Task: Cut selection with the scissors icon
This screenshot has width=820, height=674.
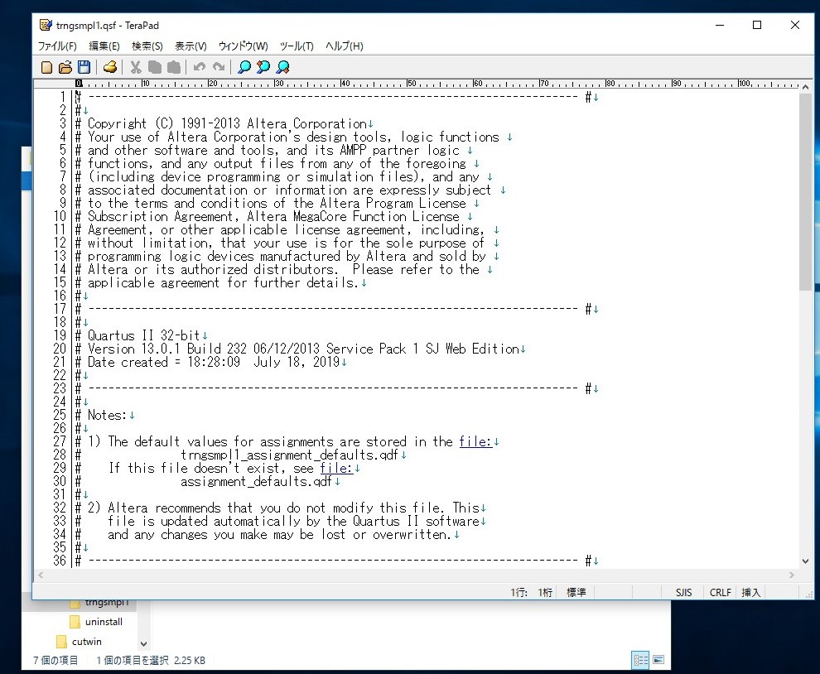Action: coord(136,67)
